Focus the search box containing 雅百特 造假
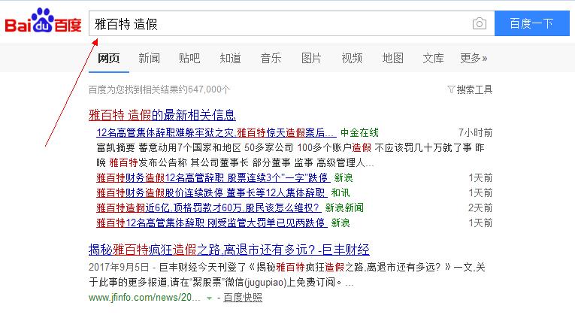 coord(292,23)
